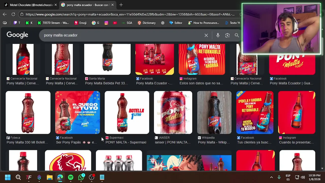Open the Kick 'K' bookmark
The height and width of the screenshot is (183, 325).
coord(29,23)
